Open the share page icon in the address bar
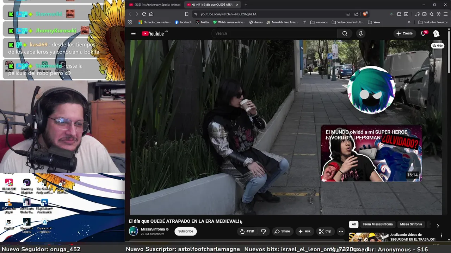Screen dimensions: 451x253 pyautogui.click(x=356, y=14)
